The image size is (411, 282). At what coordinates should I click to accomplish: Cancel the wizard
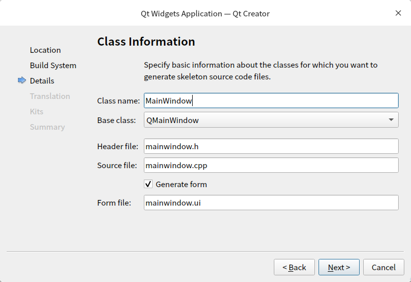click(383, 267)
